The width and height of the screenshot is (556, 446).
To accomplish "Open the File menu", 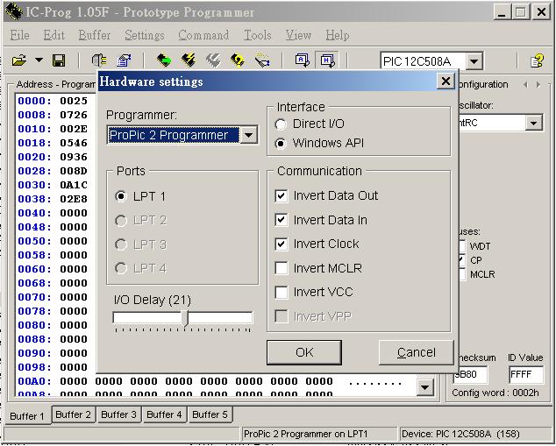I will pyautogui.click(x=19, y=35).
